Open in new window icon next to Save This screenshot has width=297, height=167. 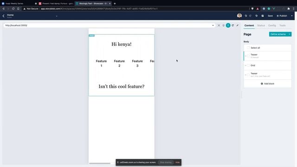(263, 16)
